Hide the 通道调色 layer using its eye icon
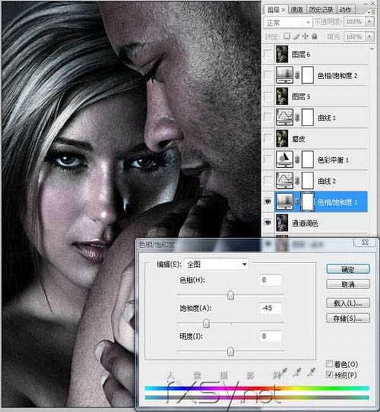Viewport: 380px width, 412px height. 268,222
